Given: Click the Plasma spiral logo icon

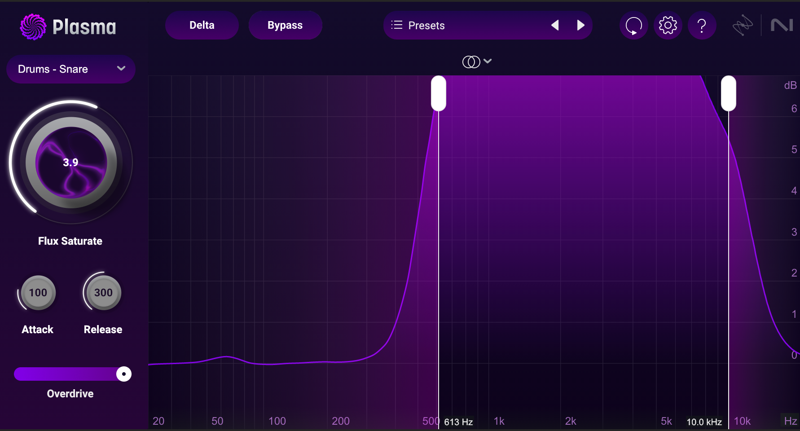Looking at the screenshot, I should point(33,26).
